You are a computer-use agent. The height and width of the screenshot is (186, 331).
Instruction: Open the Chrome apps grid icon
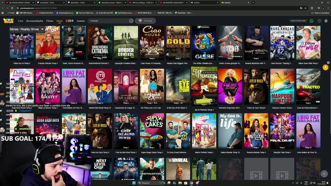click(x=3, y=13)
